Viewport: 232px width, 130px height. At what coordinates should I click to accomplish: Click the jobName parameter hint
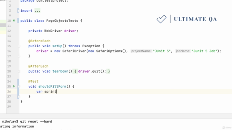[183, 51]
